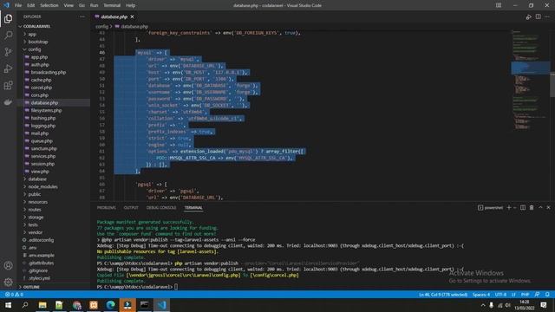Image resolution: width=555 pixels, height=312 pixels.
Task: Create a new terminal with plus icon
Action: pos(509,208)
